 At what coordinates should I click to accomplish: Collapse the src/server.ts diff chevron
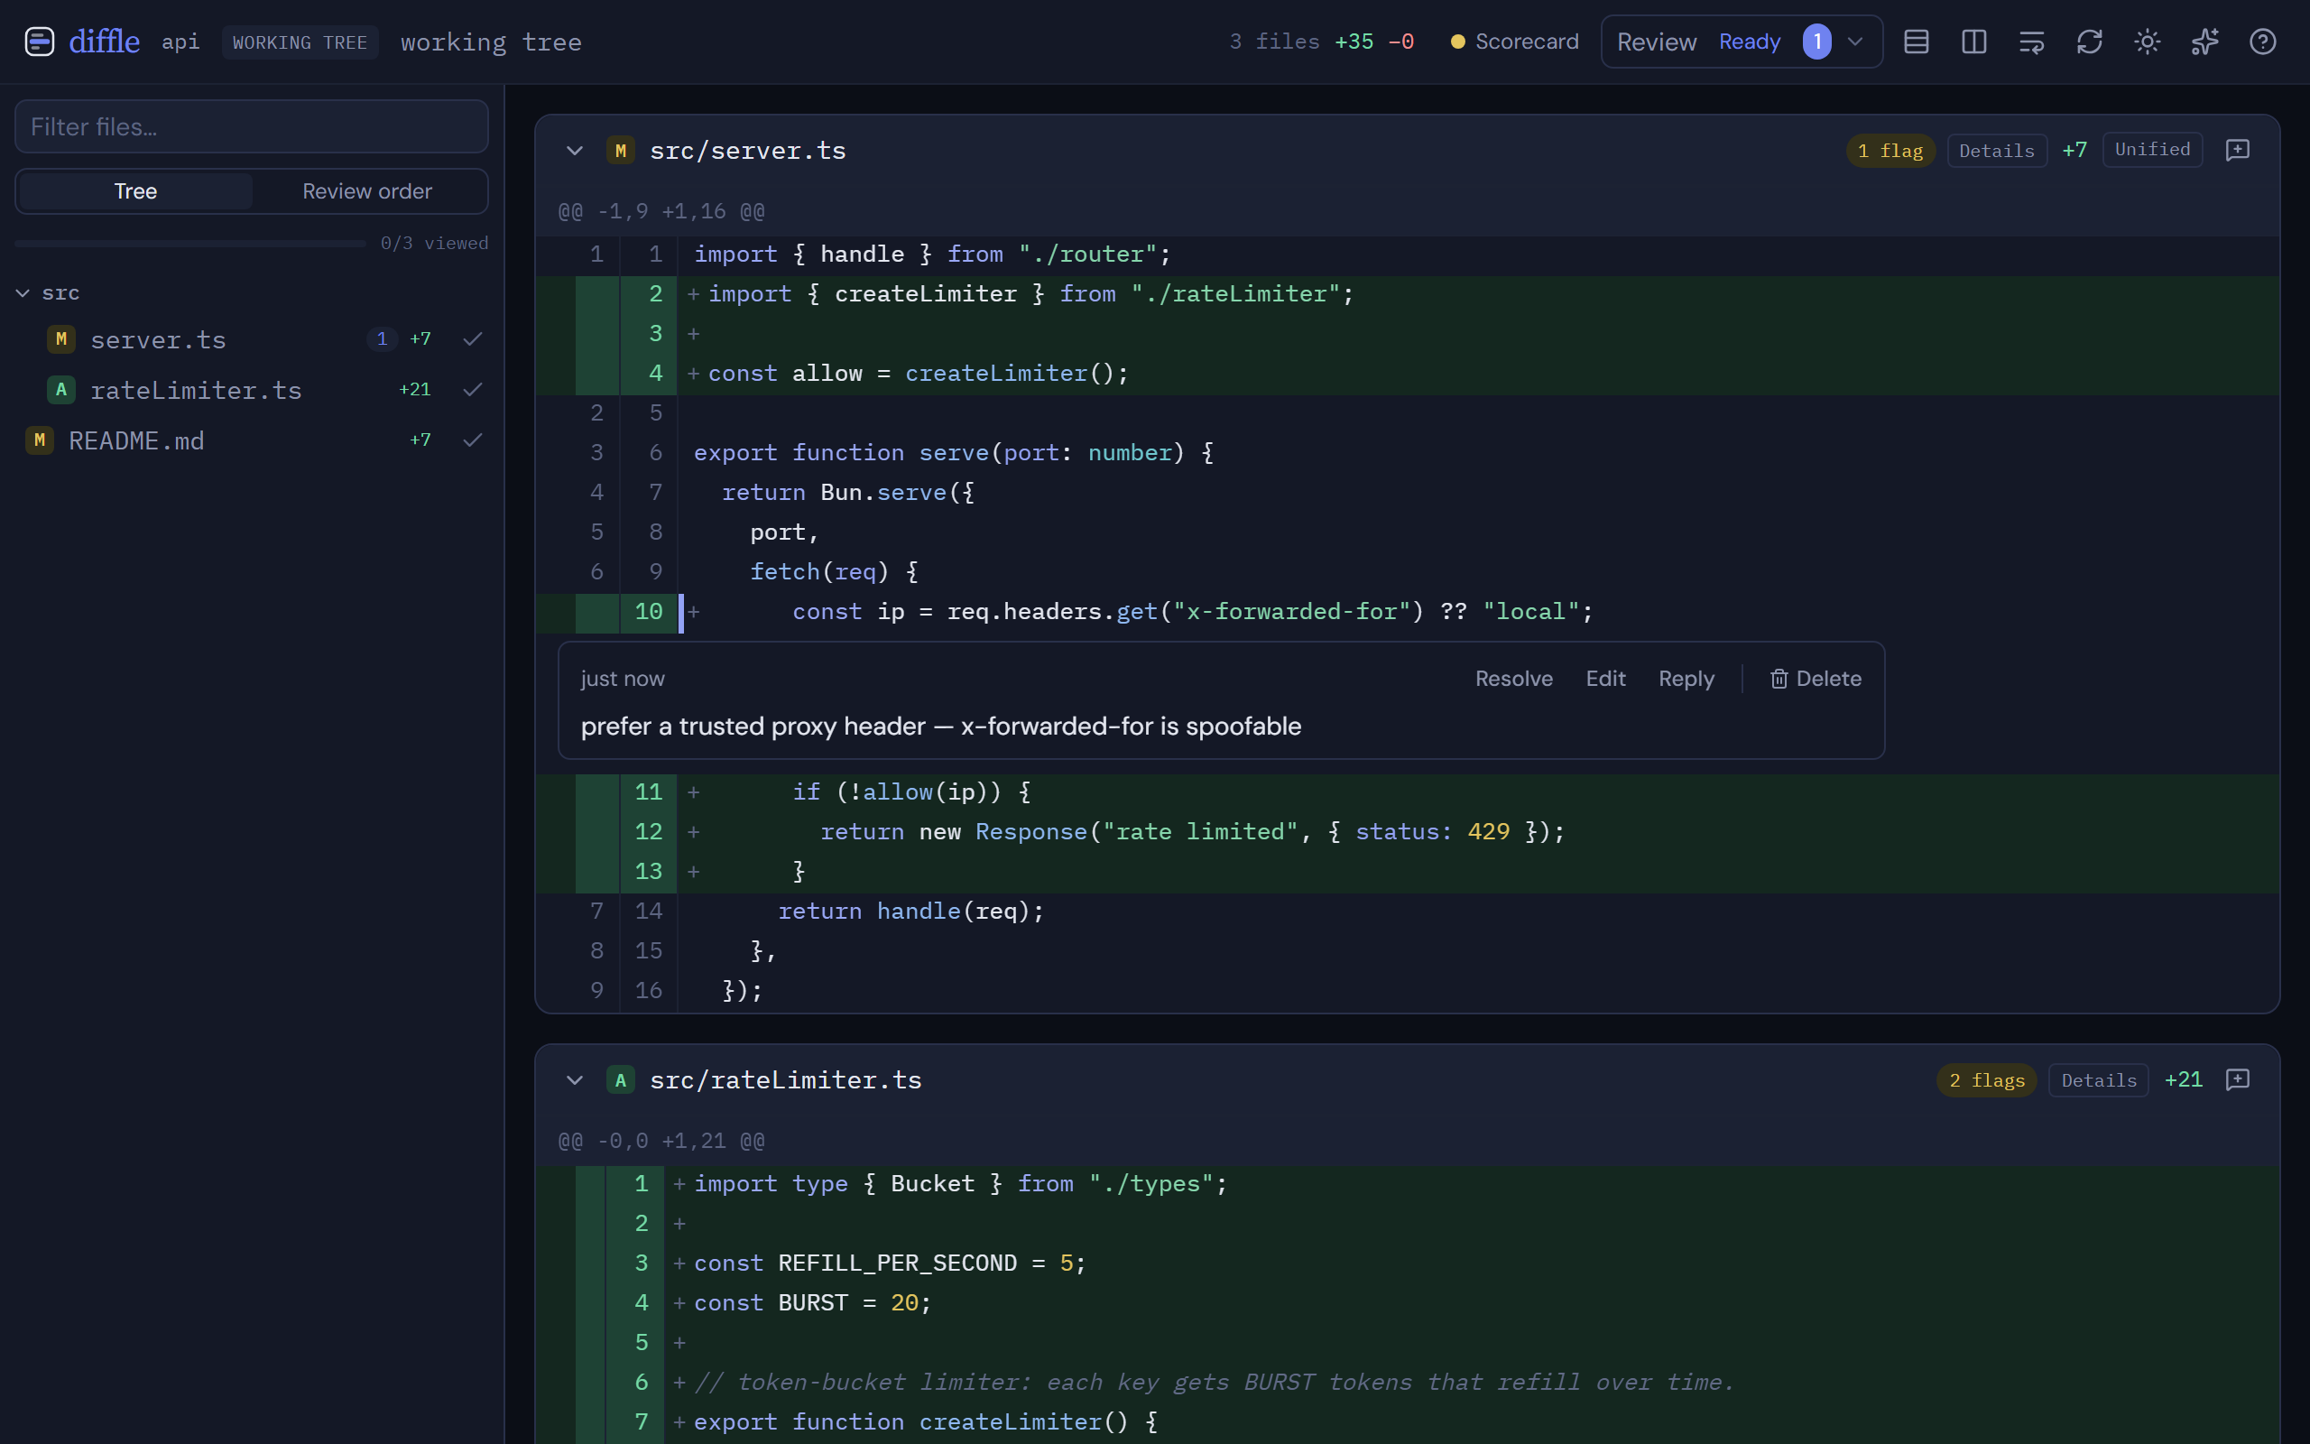click(575, 151)
